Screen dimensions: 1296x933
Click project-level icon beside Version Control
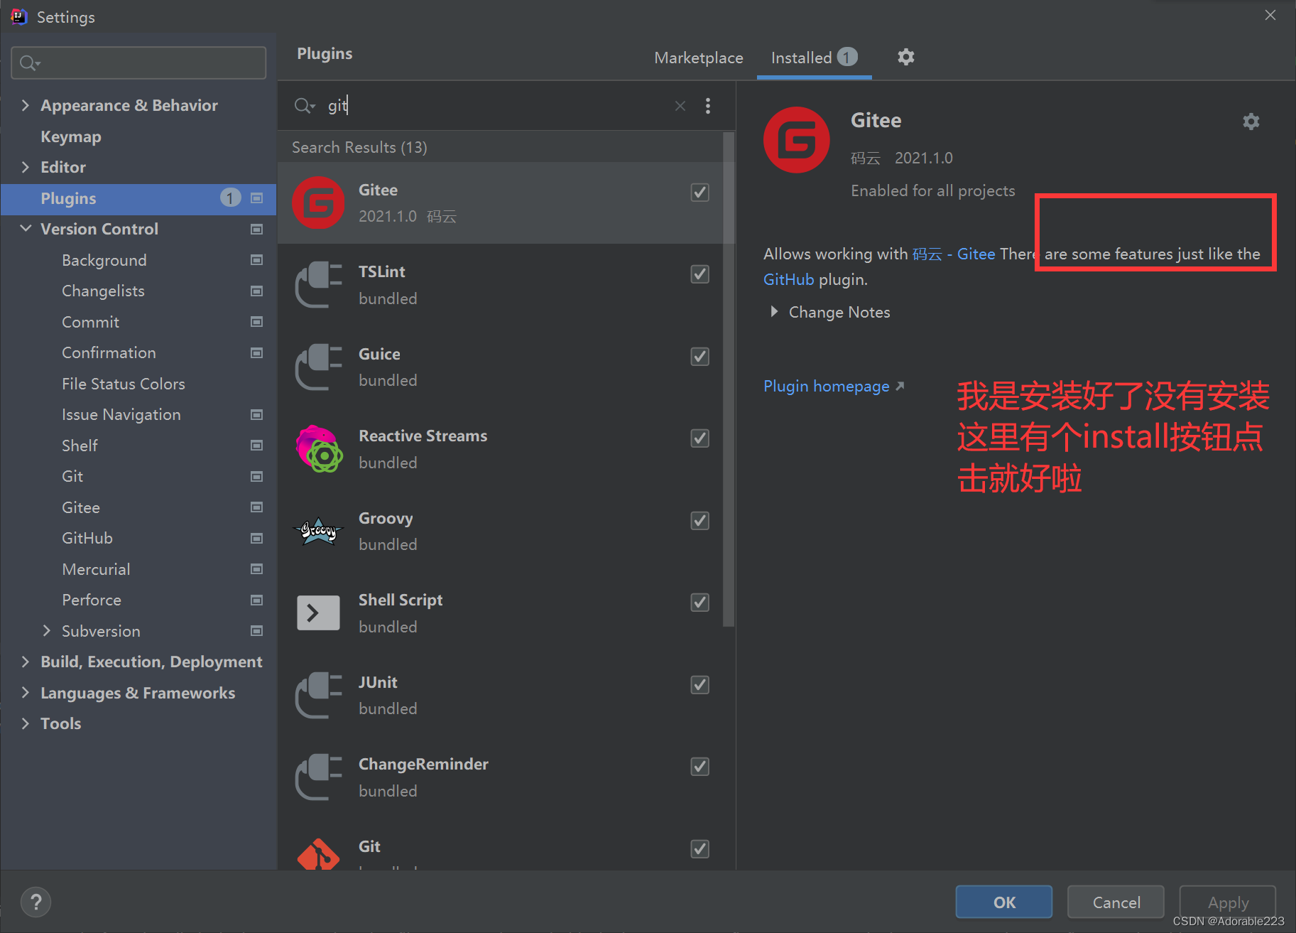point(256,229)
